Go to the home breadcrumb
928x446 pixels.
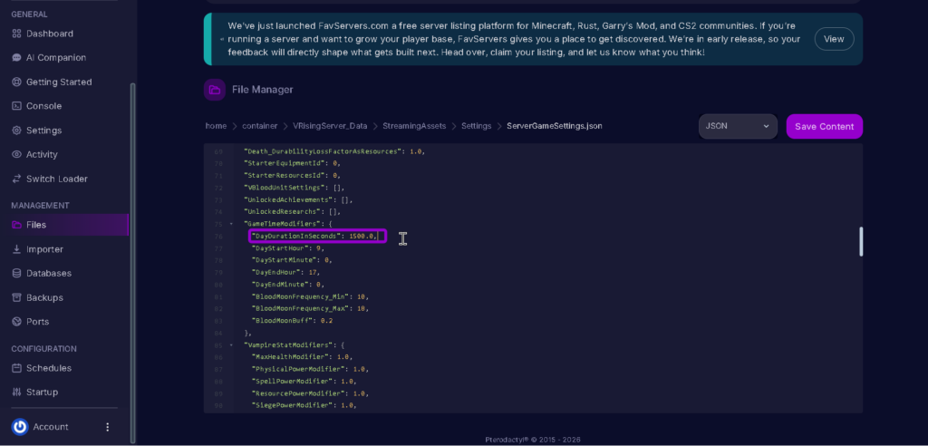pos(216,126)
